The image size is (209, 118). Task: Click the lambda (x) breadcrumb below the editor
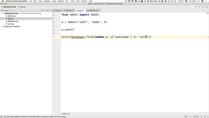click(x=66, y=114)
